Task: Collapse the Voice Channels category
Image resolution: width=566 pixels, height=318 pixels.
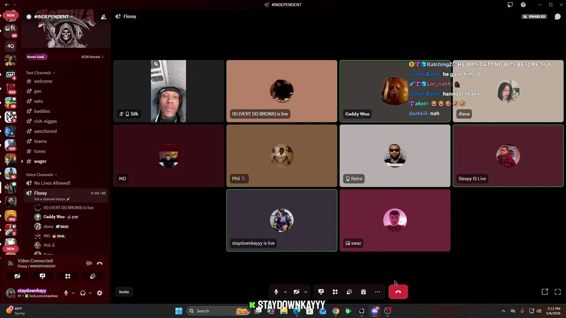Action: [x=42, y=175]
